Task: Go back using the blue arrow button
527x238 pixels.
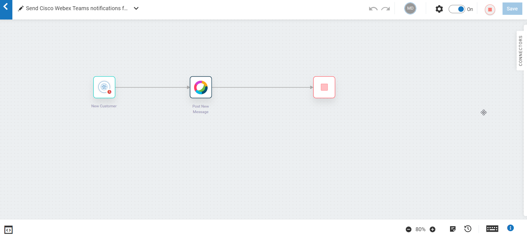Action: [6, 9]
